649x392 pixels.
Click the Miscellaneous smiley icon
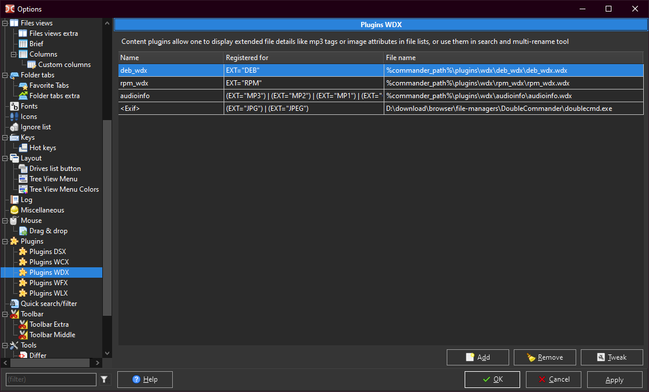pos(14,210)
